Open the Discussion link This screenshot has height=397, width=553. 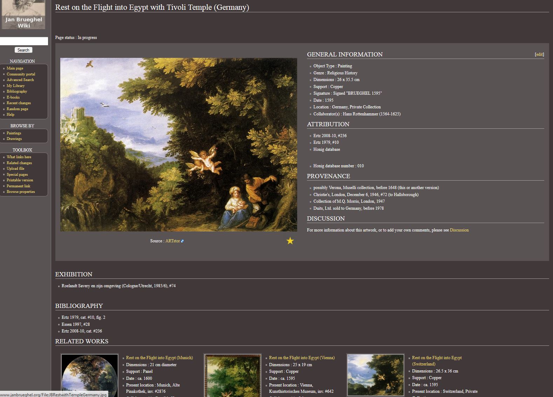459,230
